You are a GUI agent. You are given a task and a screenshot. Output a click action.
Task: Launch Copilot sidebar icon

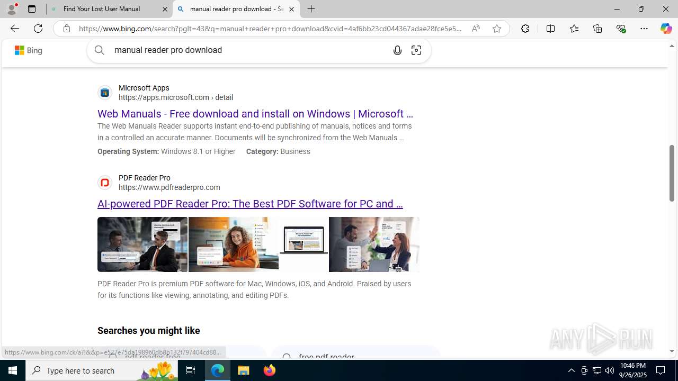666,29
